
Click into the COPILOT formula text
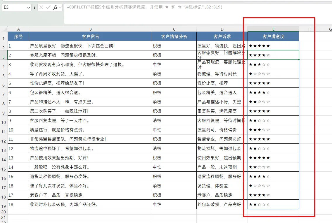[x=145, y=7]
